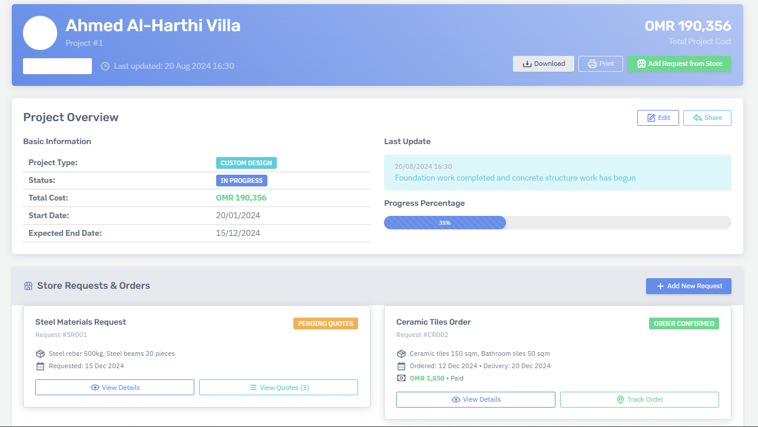Click the clock icon next to Last updated
This screenshot has height=427, width=758.
pos(105,66)
